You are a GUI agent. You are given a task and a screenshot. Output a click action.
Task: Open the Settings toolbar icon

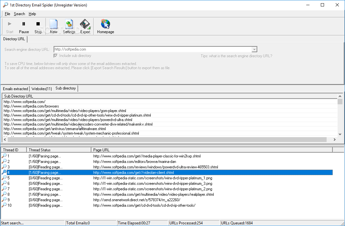69,27
